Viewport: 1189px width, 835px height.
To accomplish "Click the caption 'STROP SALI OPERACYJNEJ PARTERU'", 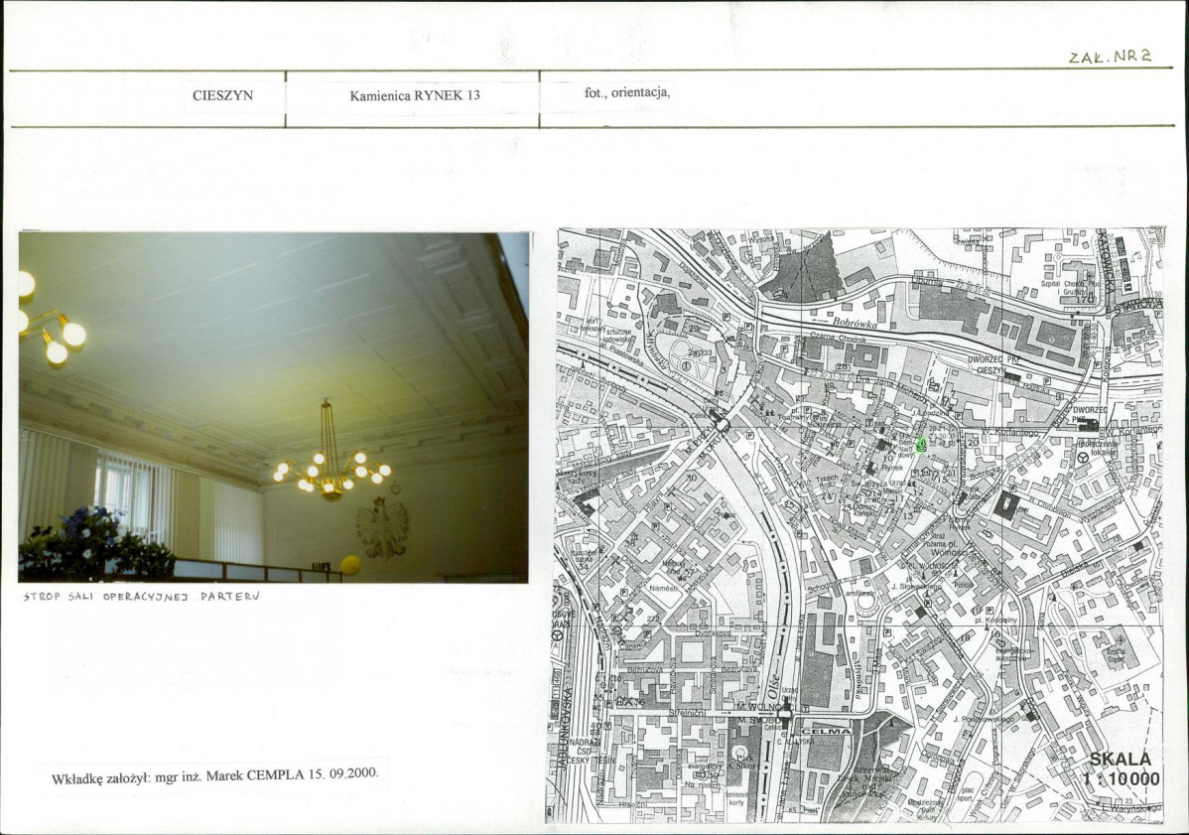I will [x=140, y=598].
